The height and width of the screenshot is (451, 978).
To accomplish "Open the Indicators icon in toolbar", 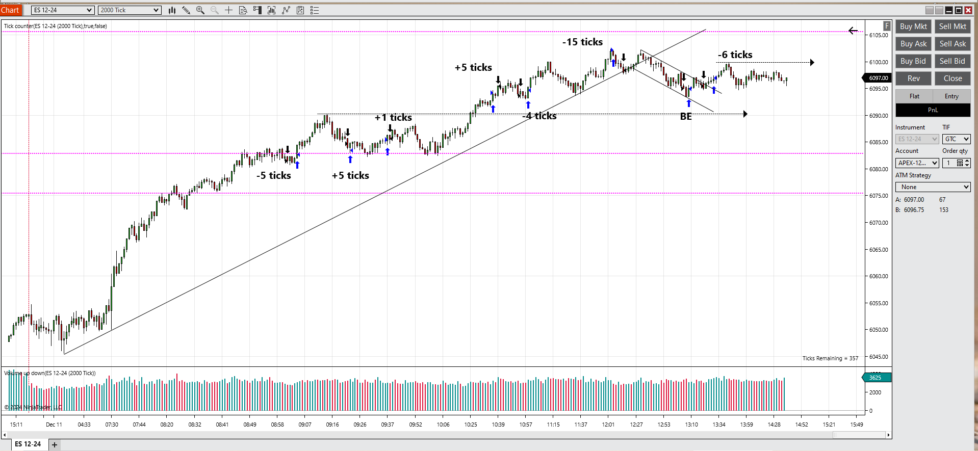I will click(286, 10).
